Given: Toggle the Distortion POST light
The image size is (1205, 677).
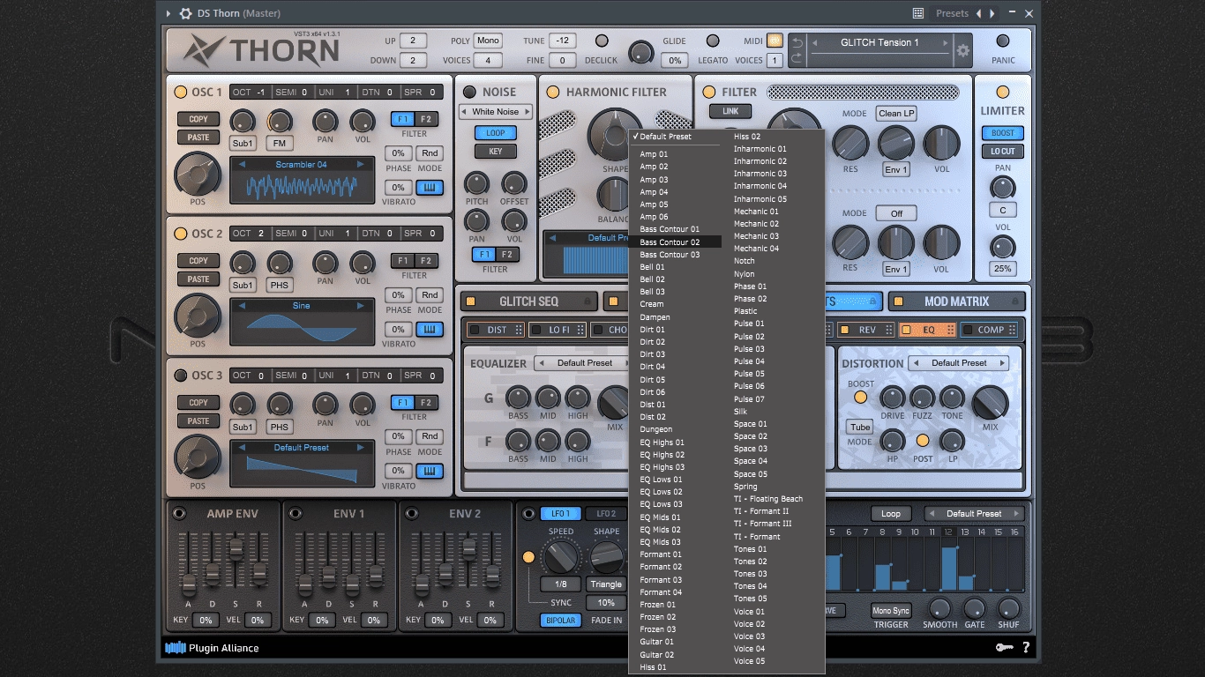Looking at the screenshot, I should point(923,440).
